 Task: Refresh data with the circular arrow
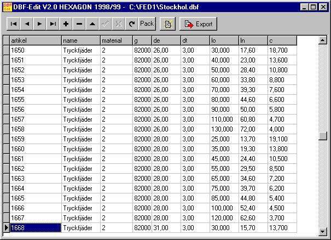point(132,24)
